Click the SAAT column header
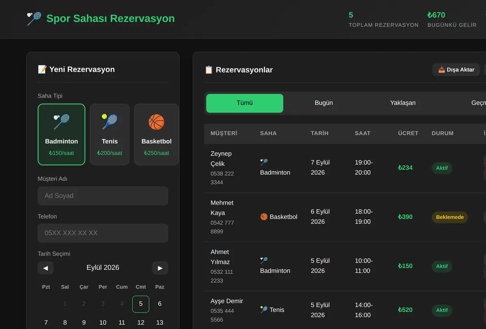This screenshot has height=329, width=486. (362, 133)
